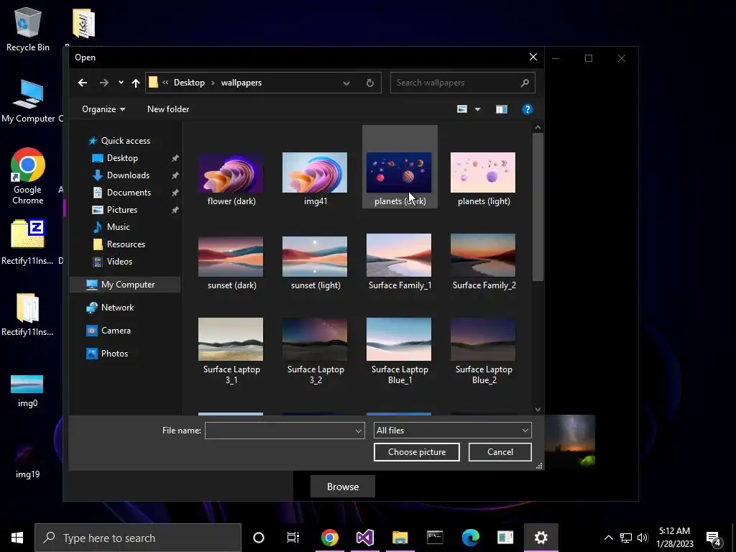736x552 pixels.
Task: Open the All files type dropdown
Action: 453,431
